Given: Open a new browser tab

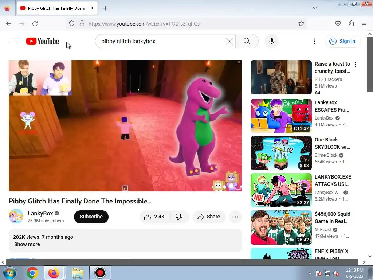Looking at the screenshot, I should pyautogui.click(x=105, y=8).
